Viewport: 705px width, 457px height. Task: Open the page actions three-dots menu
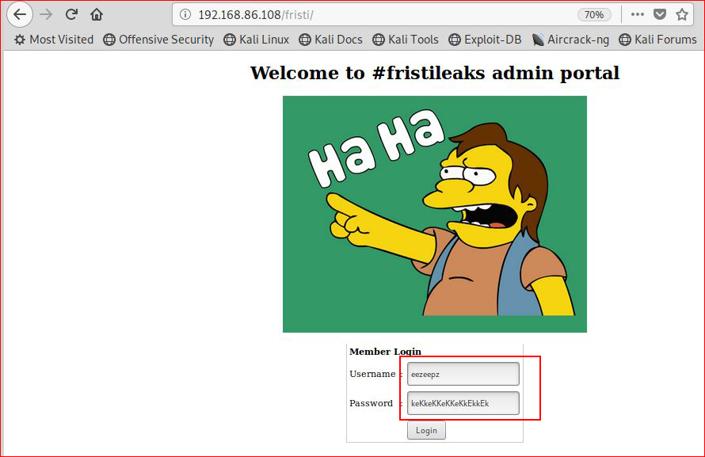click(637, 14)
